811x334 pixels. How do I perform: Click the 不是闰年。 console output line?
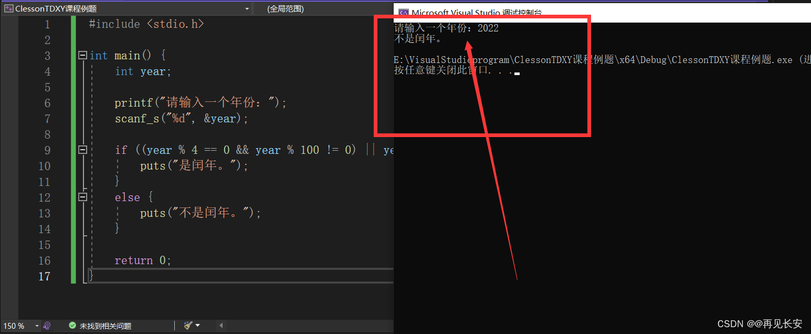[x=418, y=39]
